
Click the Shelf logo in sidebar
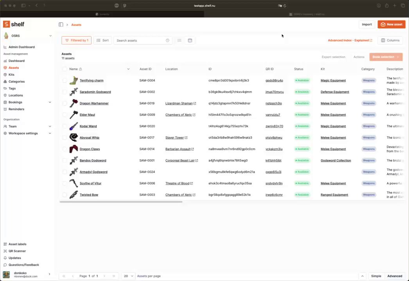click(x=14, y=24)
